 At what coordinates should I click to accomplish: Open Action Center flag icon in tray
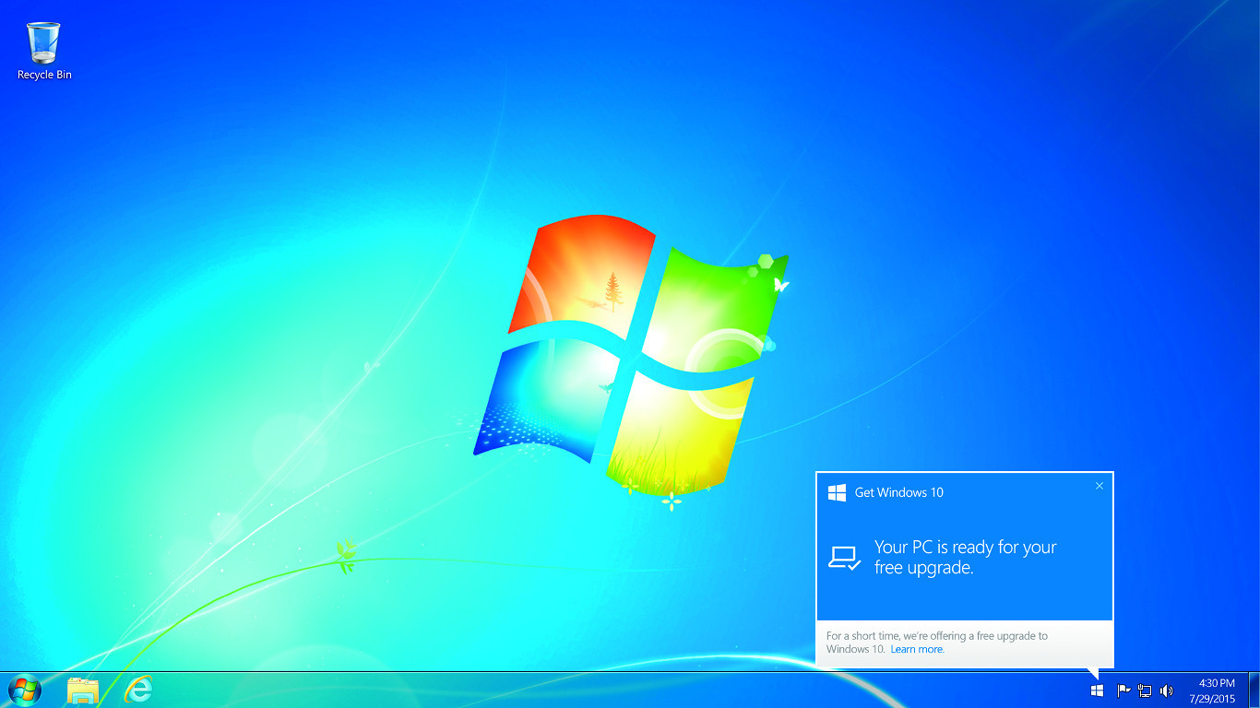tap(1123, 690)
